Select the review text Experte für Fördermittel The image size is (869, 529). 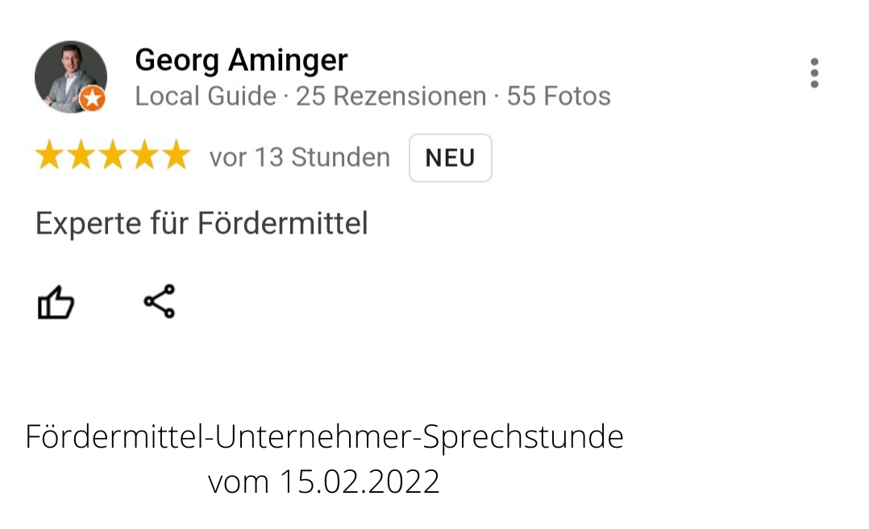202,224
